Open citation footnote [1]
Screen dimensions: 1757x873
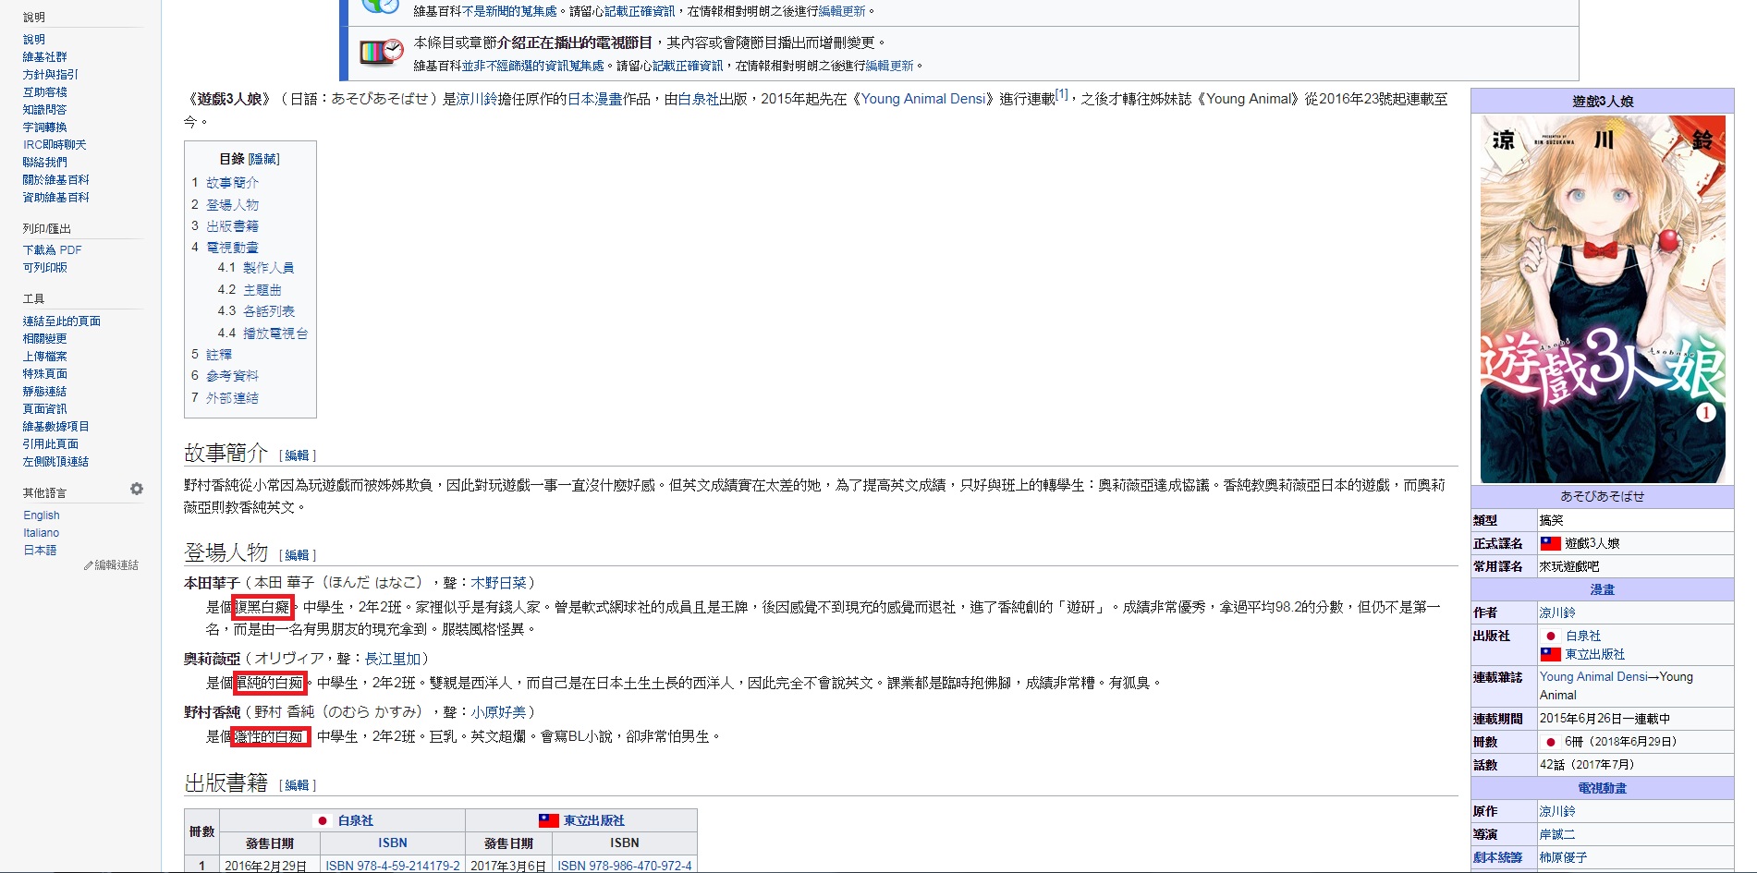(x=1061, y=94)
